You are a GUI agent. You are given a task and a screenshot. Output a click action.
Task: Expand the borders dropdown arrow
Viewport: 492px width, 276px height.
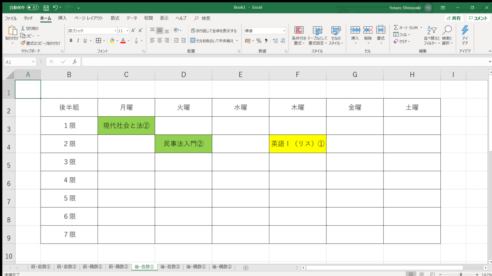click(105, 41)
